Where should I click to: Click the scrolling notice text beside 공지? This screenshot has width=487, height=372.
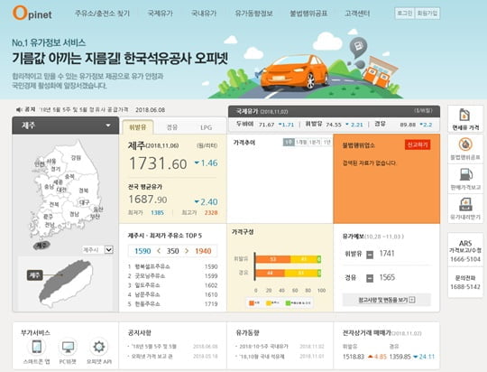click(84, 109)
